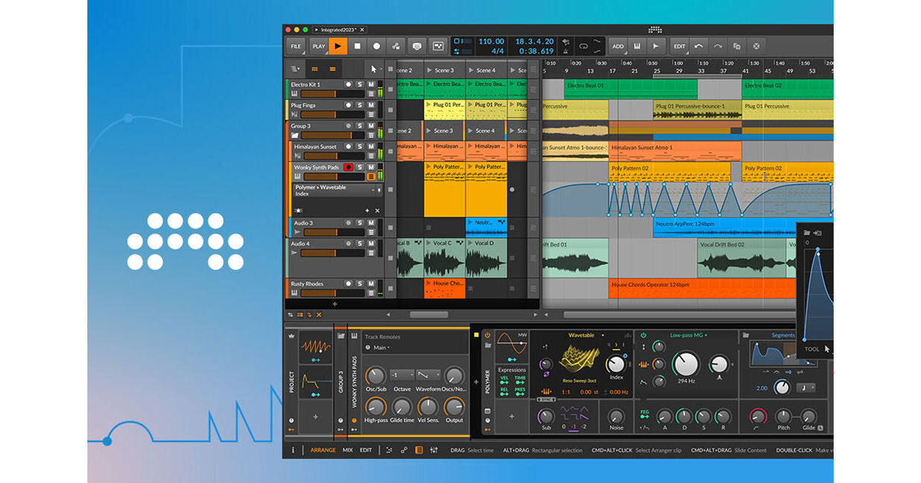Click bar 25 on the timeline ruler
Viewport: 921px width, 483px height.
[657, 71]
